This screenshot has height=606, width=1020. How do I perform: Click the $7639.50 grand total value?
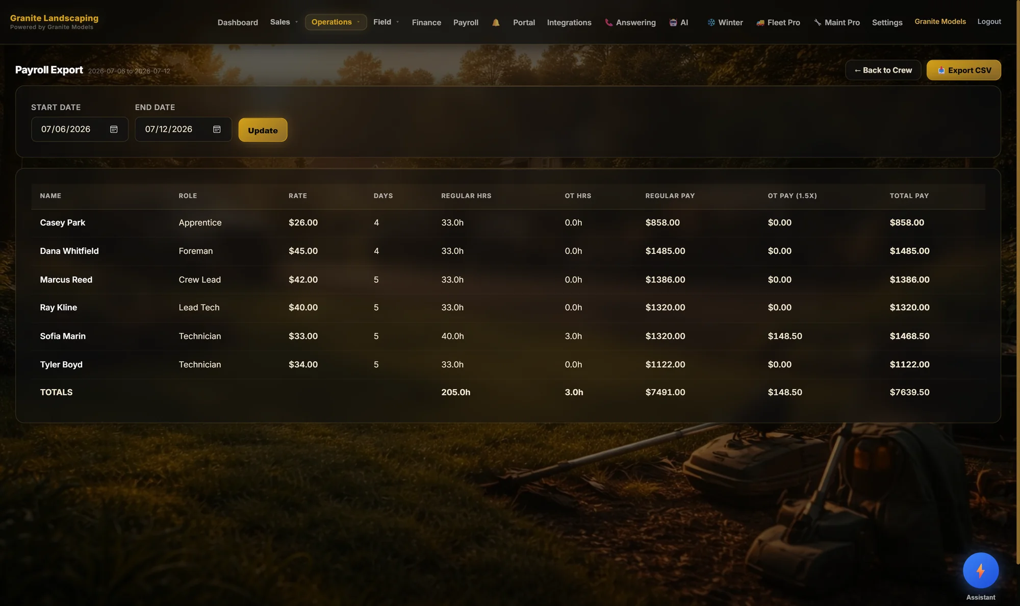pyautogui.click(x=909, y=392)
